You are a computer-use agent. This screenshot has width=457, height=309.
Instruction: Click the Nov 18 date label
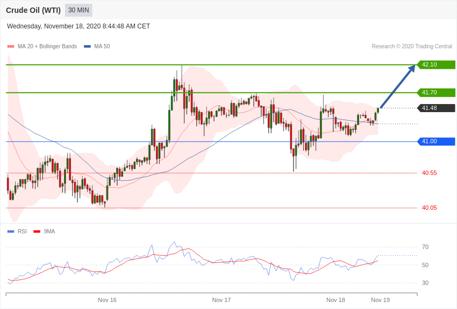click(x=335, y=300)
